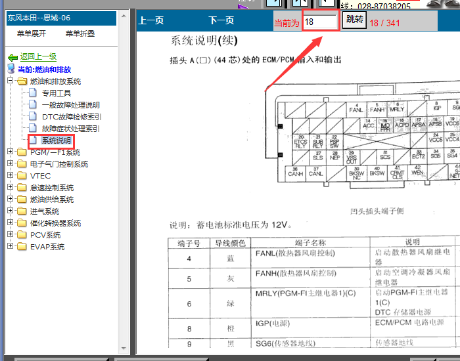
Task: Click the 专用工具 page icon
Action: point(33,93)
